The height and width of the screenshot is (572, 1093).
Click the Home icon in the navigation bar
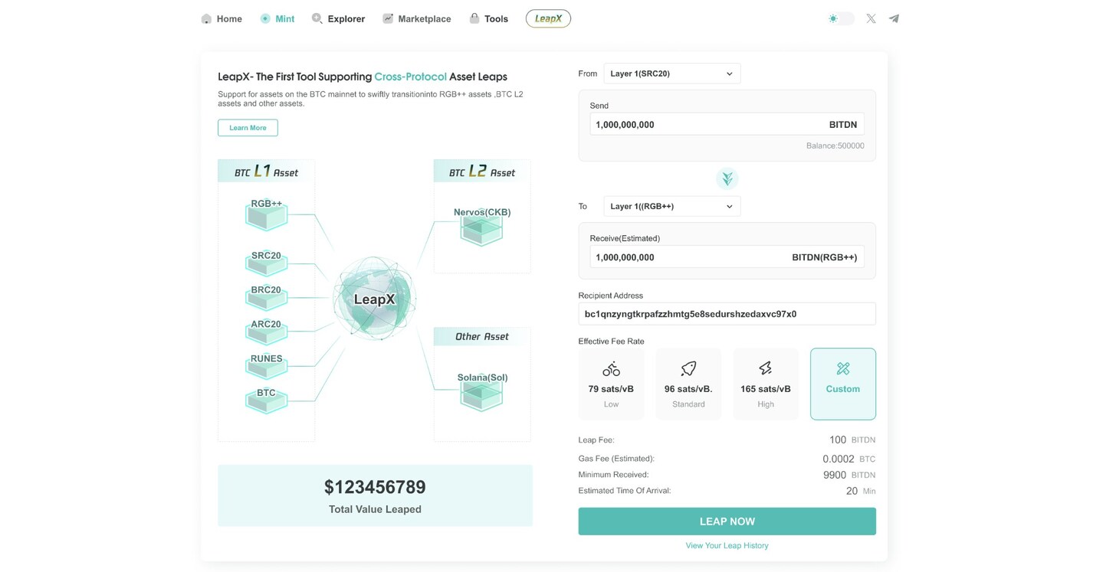[x=205, y=18]
